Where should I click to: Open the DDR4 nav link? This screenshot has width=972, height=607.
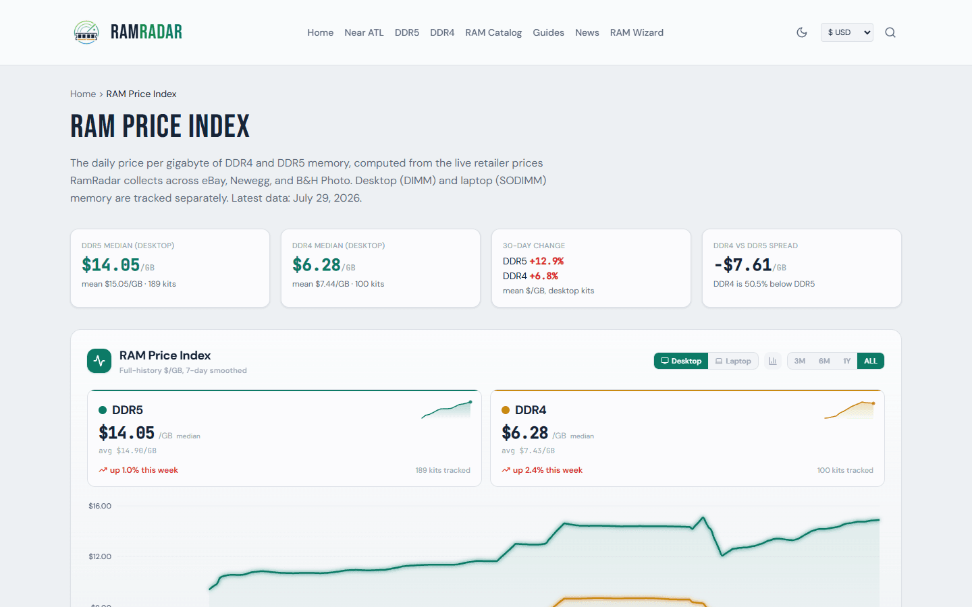[x=442, y=32]
